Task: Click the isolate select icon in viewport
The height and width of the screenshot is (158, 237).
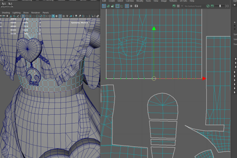Action: 92,16
